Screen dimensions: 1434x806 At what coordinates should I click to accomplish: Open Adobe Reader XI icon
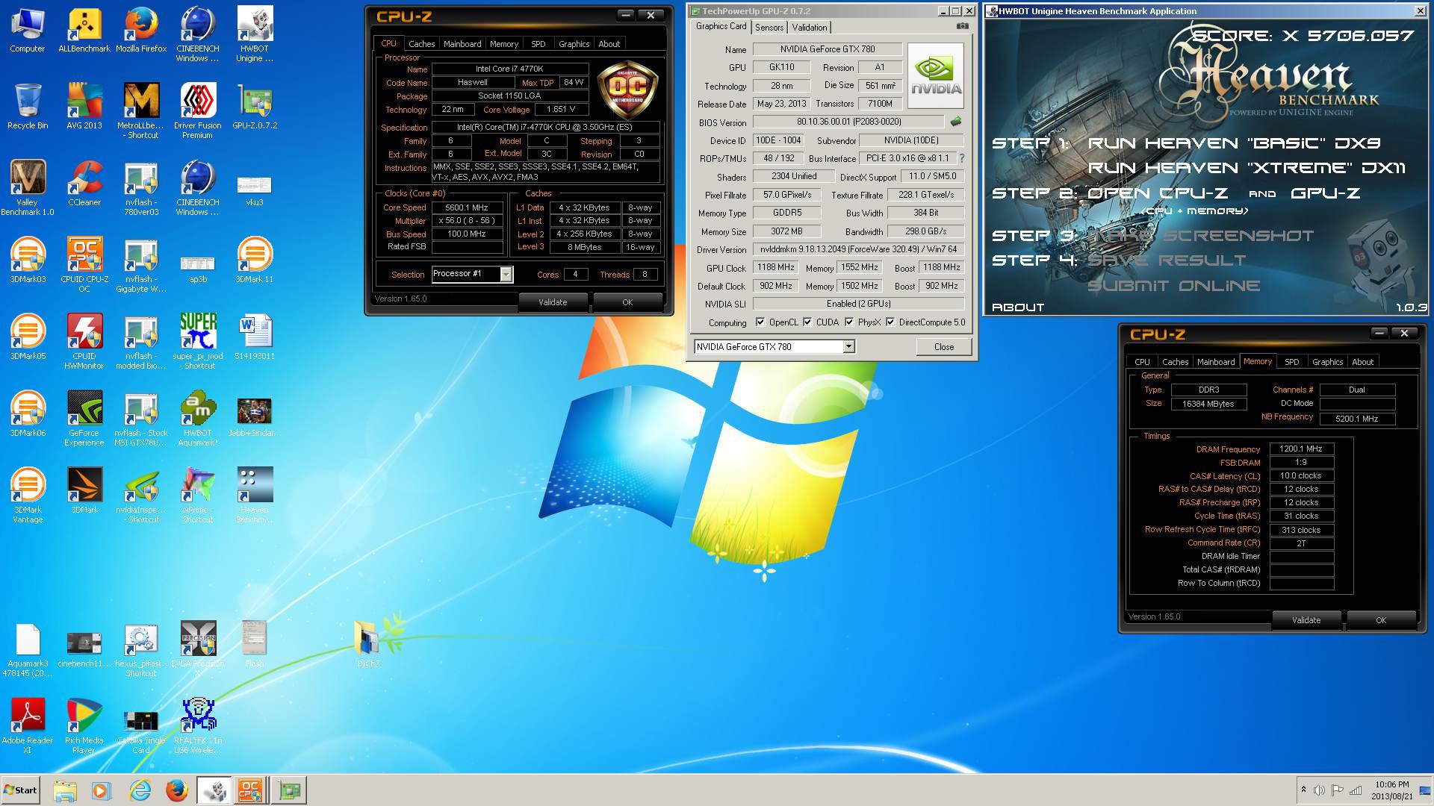pos(28,726)
